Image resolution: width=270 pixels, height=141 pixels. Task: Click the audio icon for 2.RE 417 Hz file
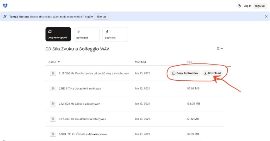click(x=53, y=88)
